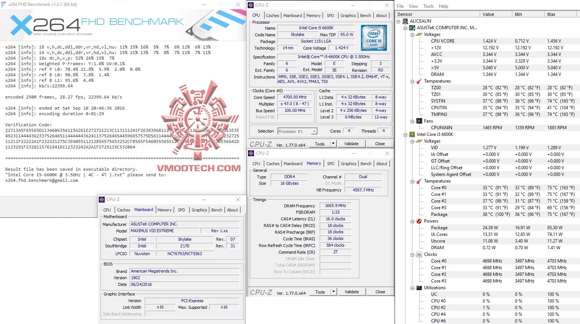Viewport: 580px width, 324px height.
Task: Click the BIOS Version value 1902
Action: pyautogui.click(x=185, y=278)
